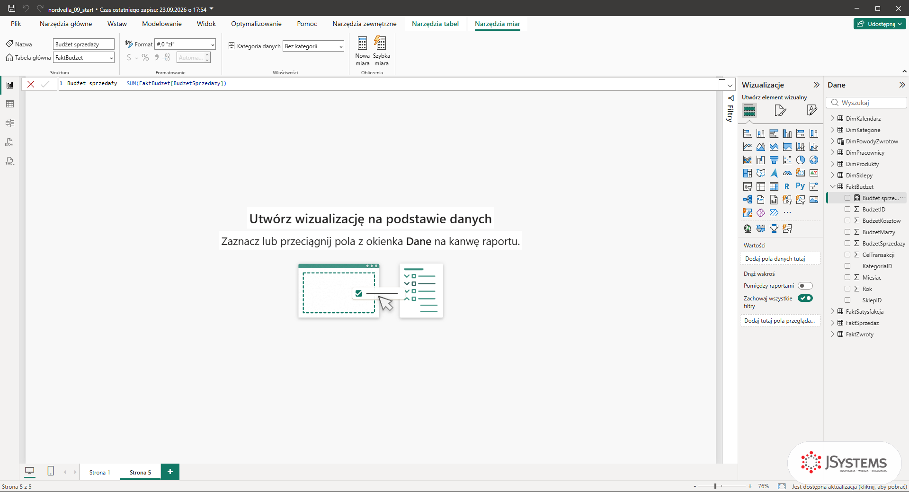
Task: Expand the DimKalendarz table
Action: tap(833, 119)
